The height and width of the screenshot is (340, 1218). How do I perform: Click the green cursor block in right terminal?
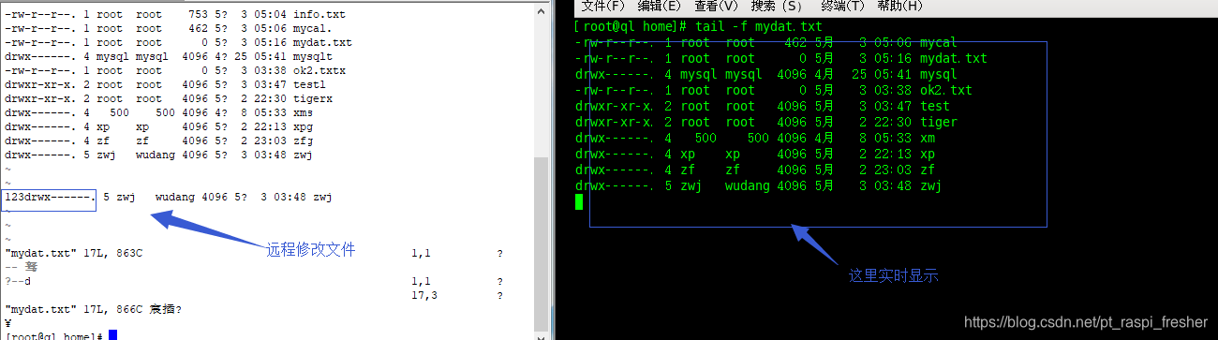tap(579, 201)
